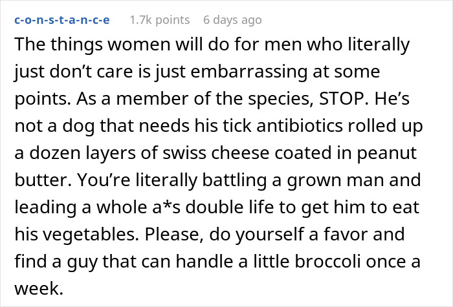Click the word antibiotics in the comment
Viewport: 453px width, 307px height.
click(x=299, y=126)
